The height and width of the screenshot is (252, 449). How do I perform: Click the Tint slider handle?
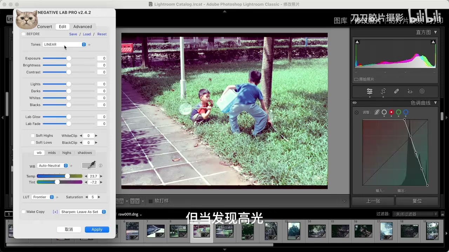pyautogui.click(x=57, y=182)
